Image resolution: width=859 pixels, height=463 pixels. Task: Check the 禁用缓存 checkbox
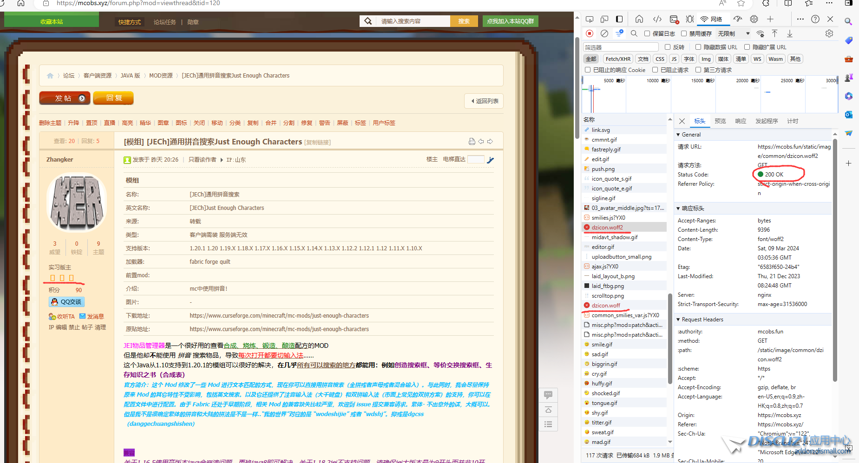point(684,33)
